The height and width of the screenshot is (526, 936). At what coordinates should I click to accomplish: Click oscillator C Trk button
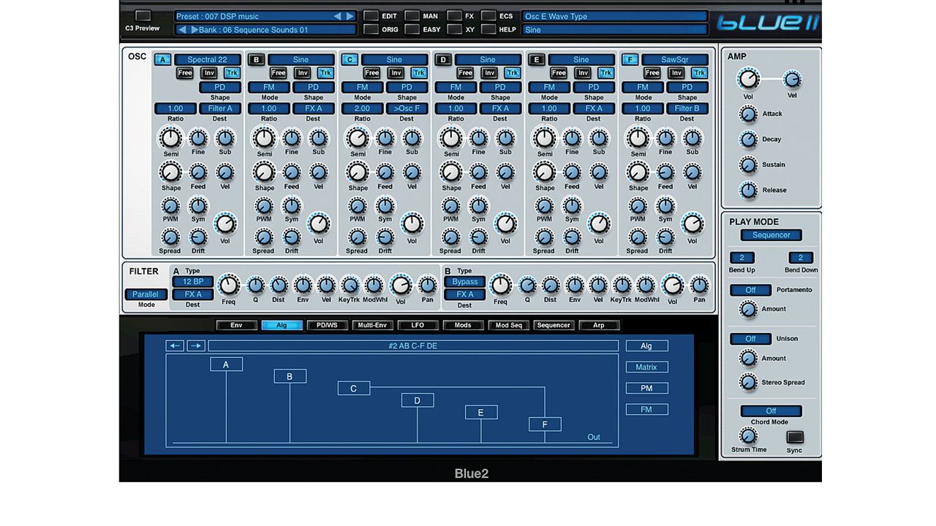coord(420,73)
